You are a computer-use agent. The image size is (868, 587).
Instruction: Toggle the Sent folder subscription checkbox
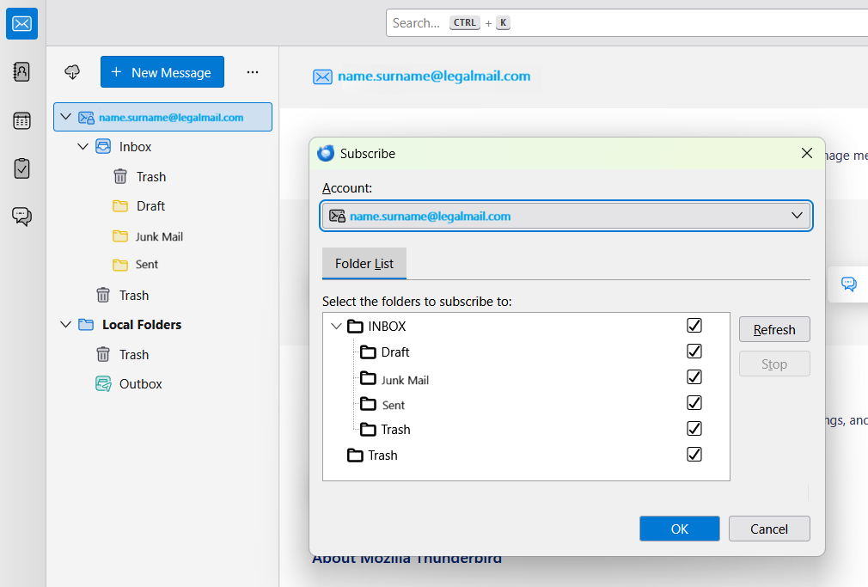(694, 403)
